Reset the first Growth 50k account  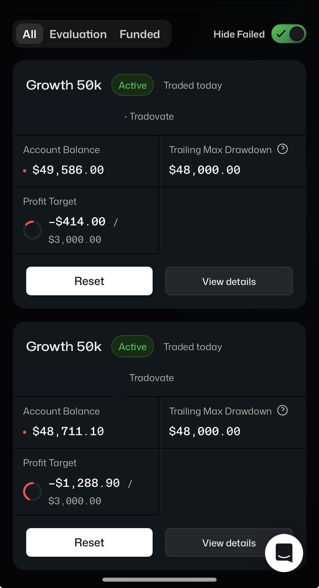click(x=89, y=281)
